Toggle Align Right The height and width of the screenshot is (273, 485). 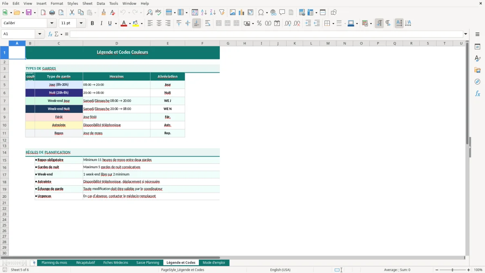[168, 23]
